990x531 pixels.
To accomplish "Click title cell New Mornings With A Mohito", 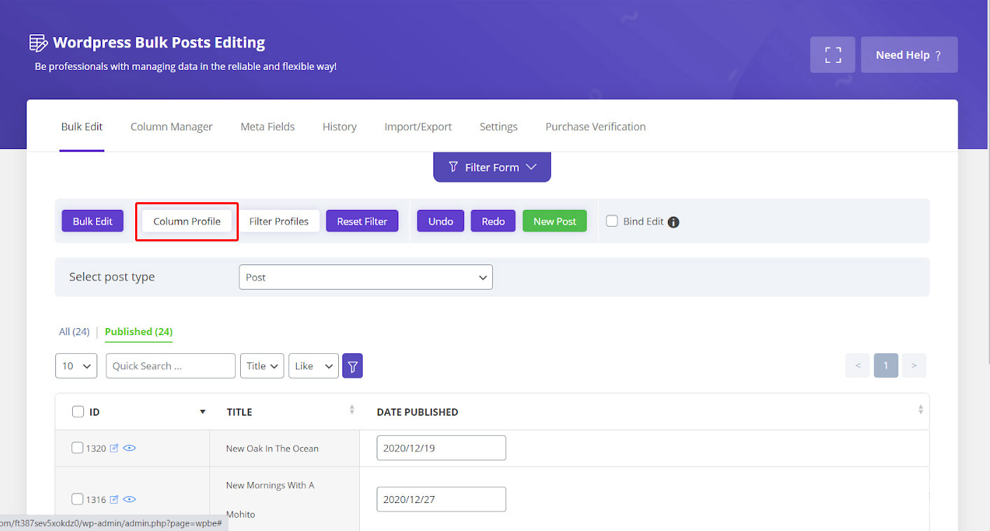I will click(284, 499).
